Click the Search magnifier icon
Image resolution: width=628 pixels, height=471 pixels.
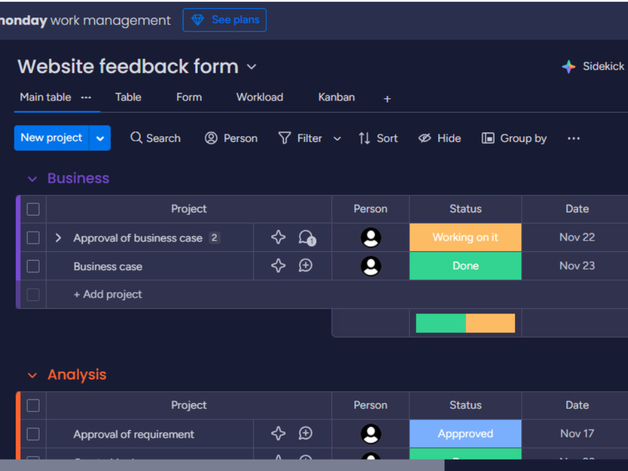click(x=136, y=138)
